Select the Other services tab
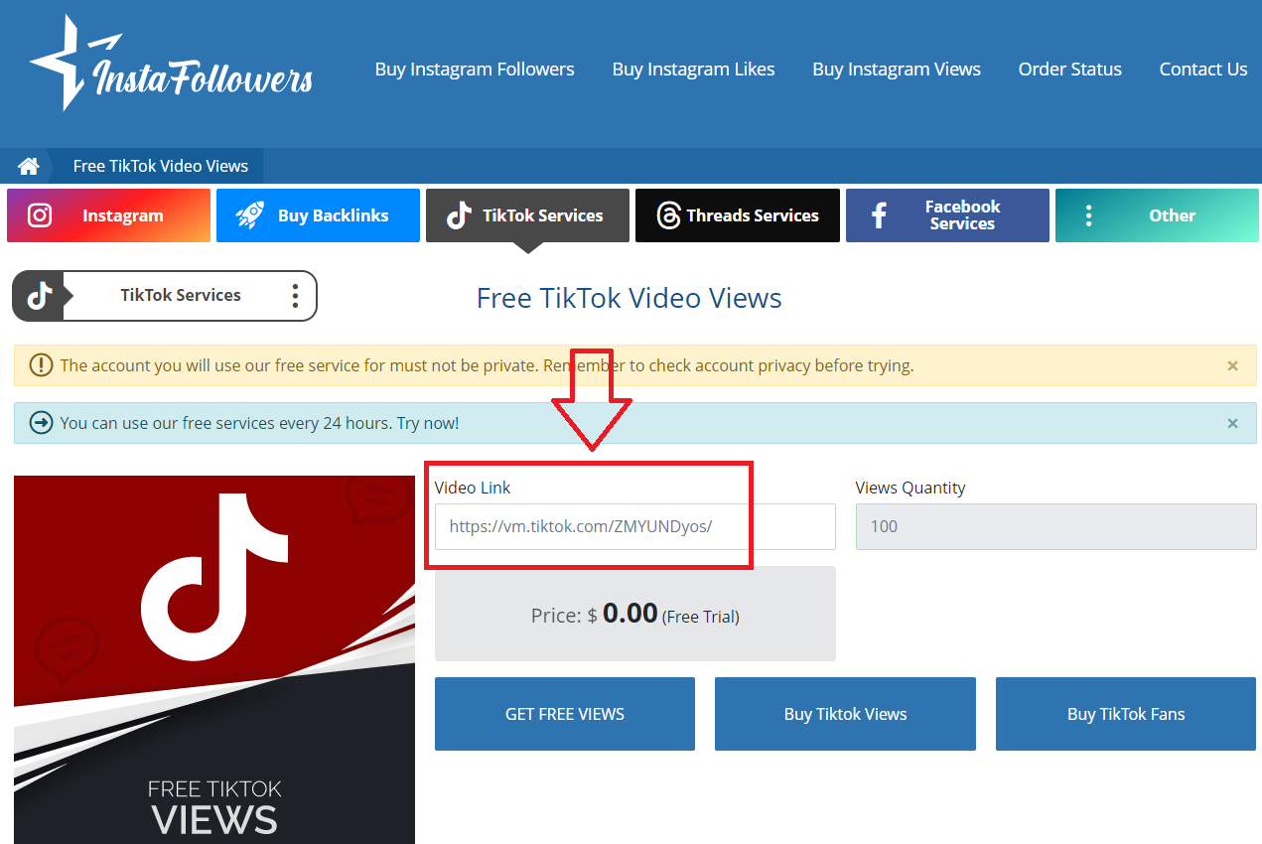This screenshot has height=844, width=1262. (1157, 215)
